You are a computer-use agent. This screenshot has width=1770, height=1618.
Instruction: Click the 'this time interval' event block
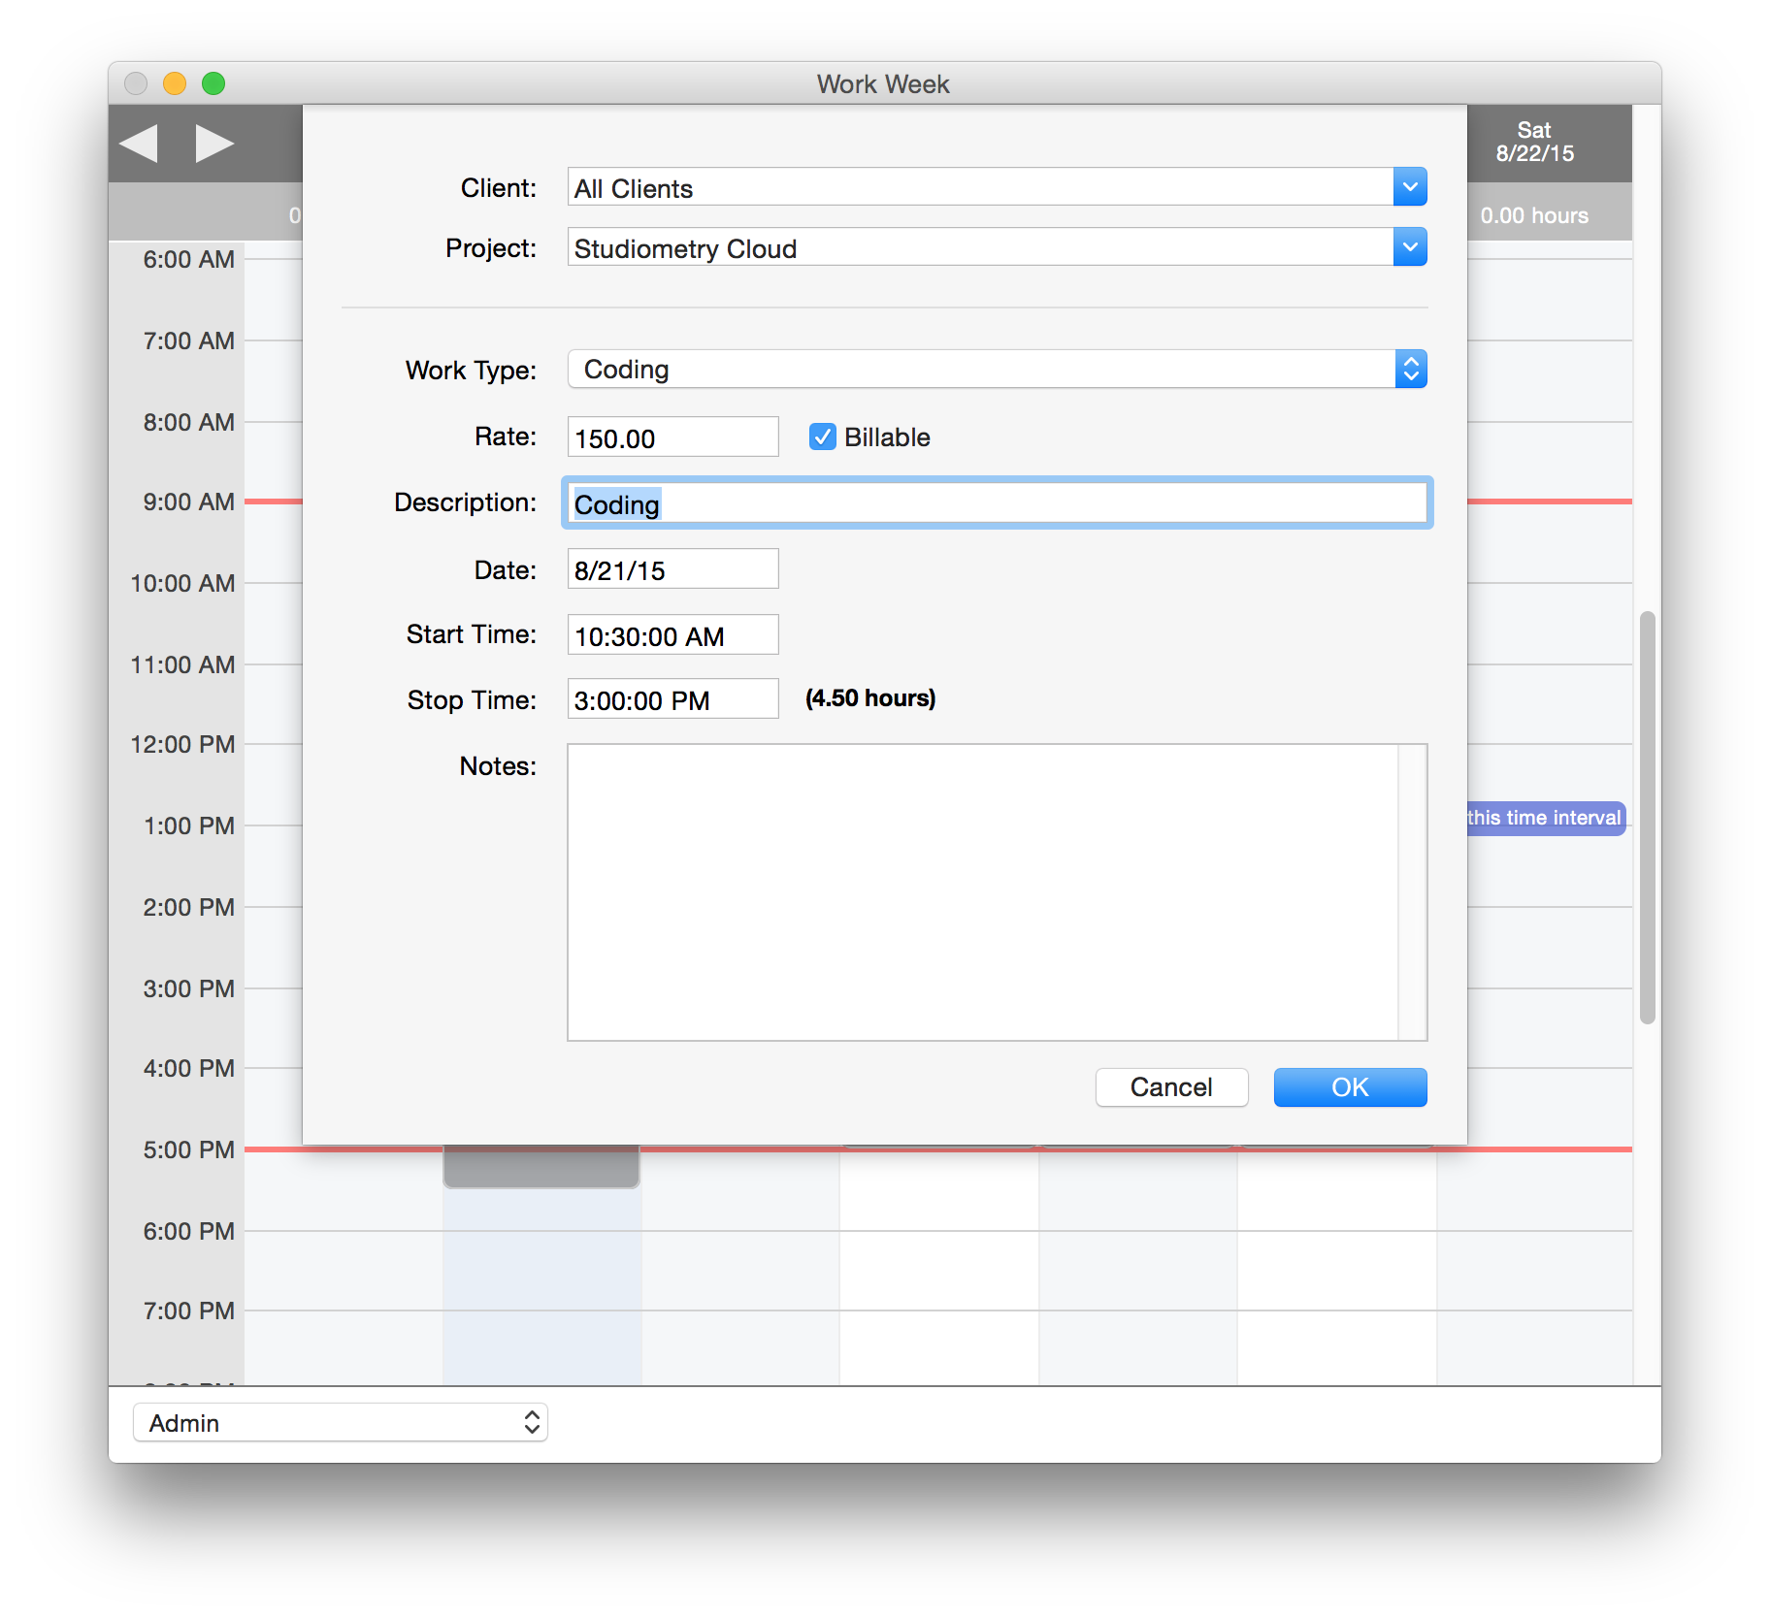(1546, 818)
